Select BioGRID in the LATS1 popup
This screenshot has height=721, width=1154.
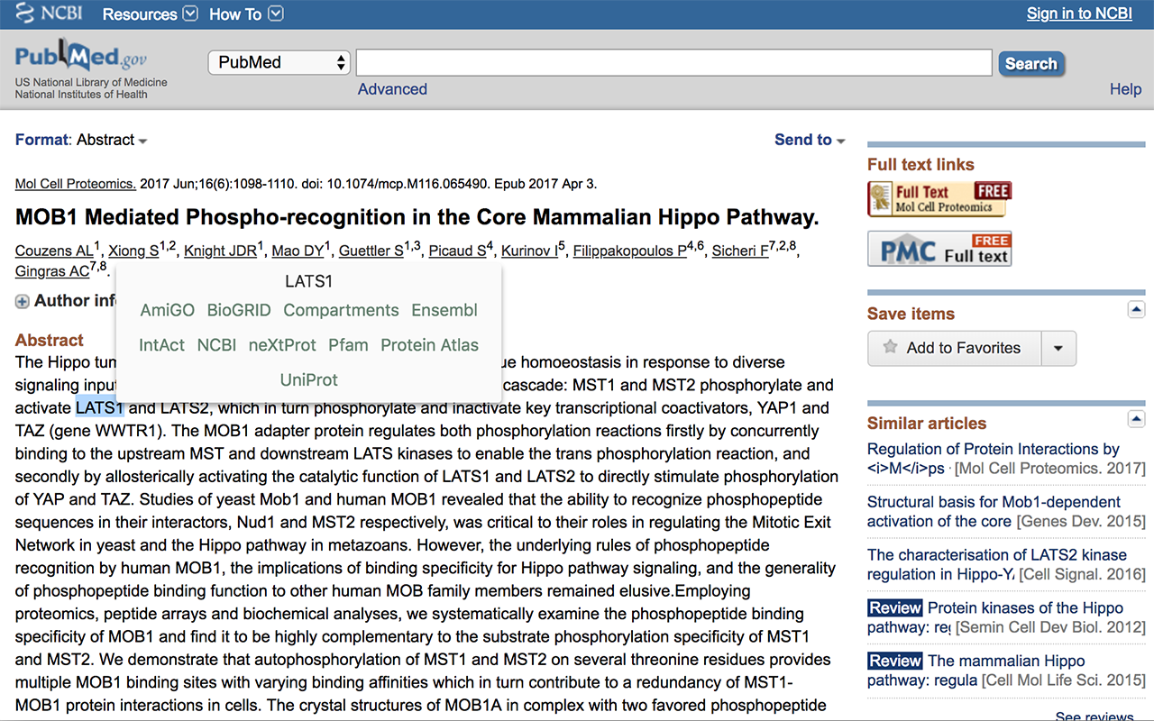pyautogui.click(x=239, y=310)
